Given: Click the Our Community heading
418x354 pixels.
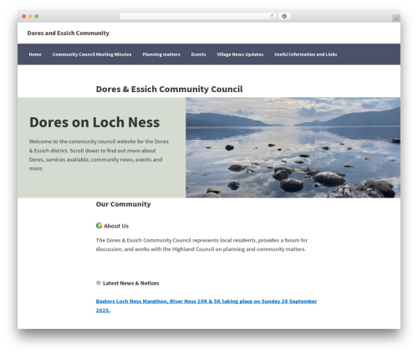Looking at the screenshot, I should pos(123,204).
